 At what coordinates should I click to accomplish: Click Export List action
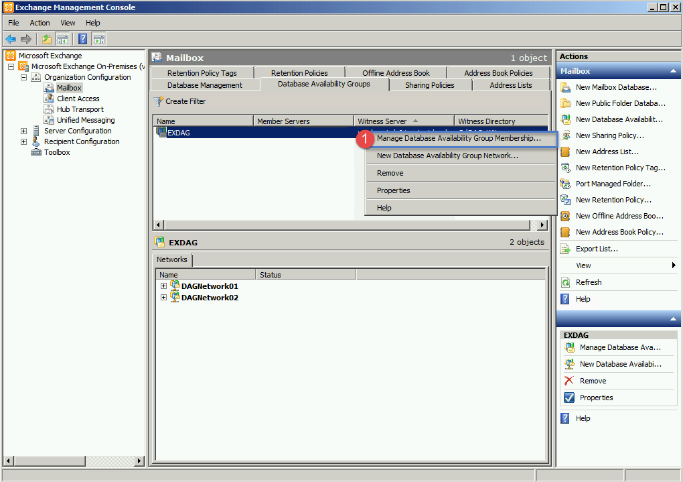pos(597,249)
